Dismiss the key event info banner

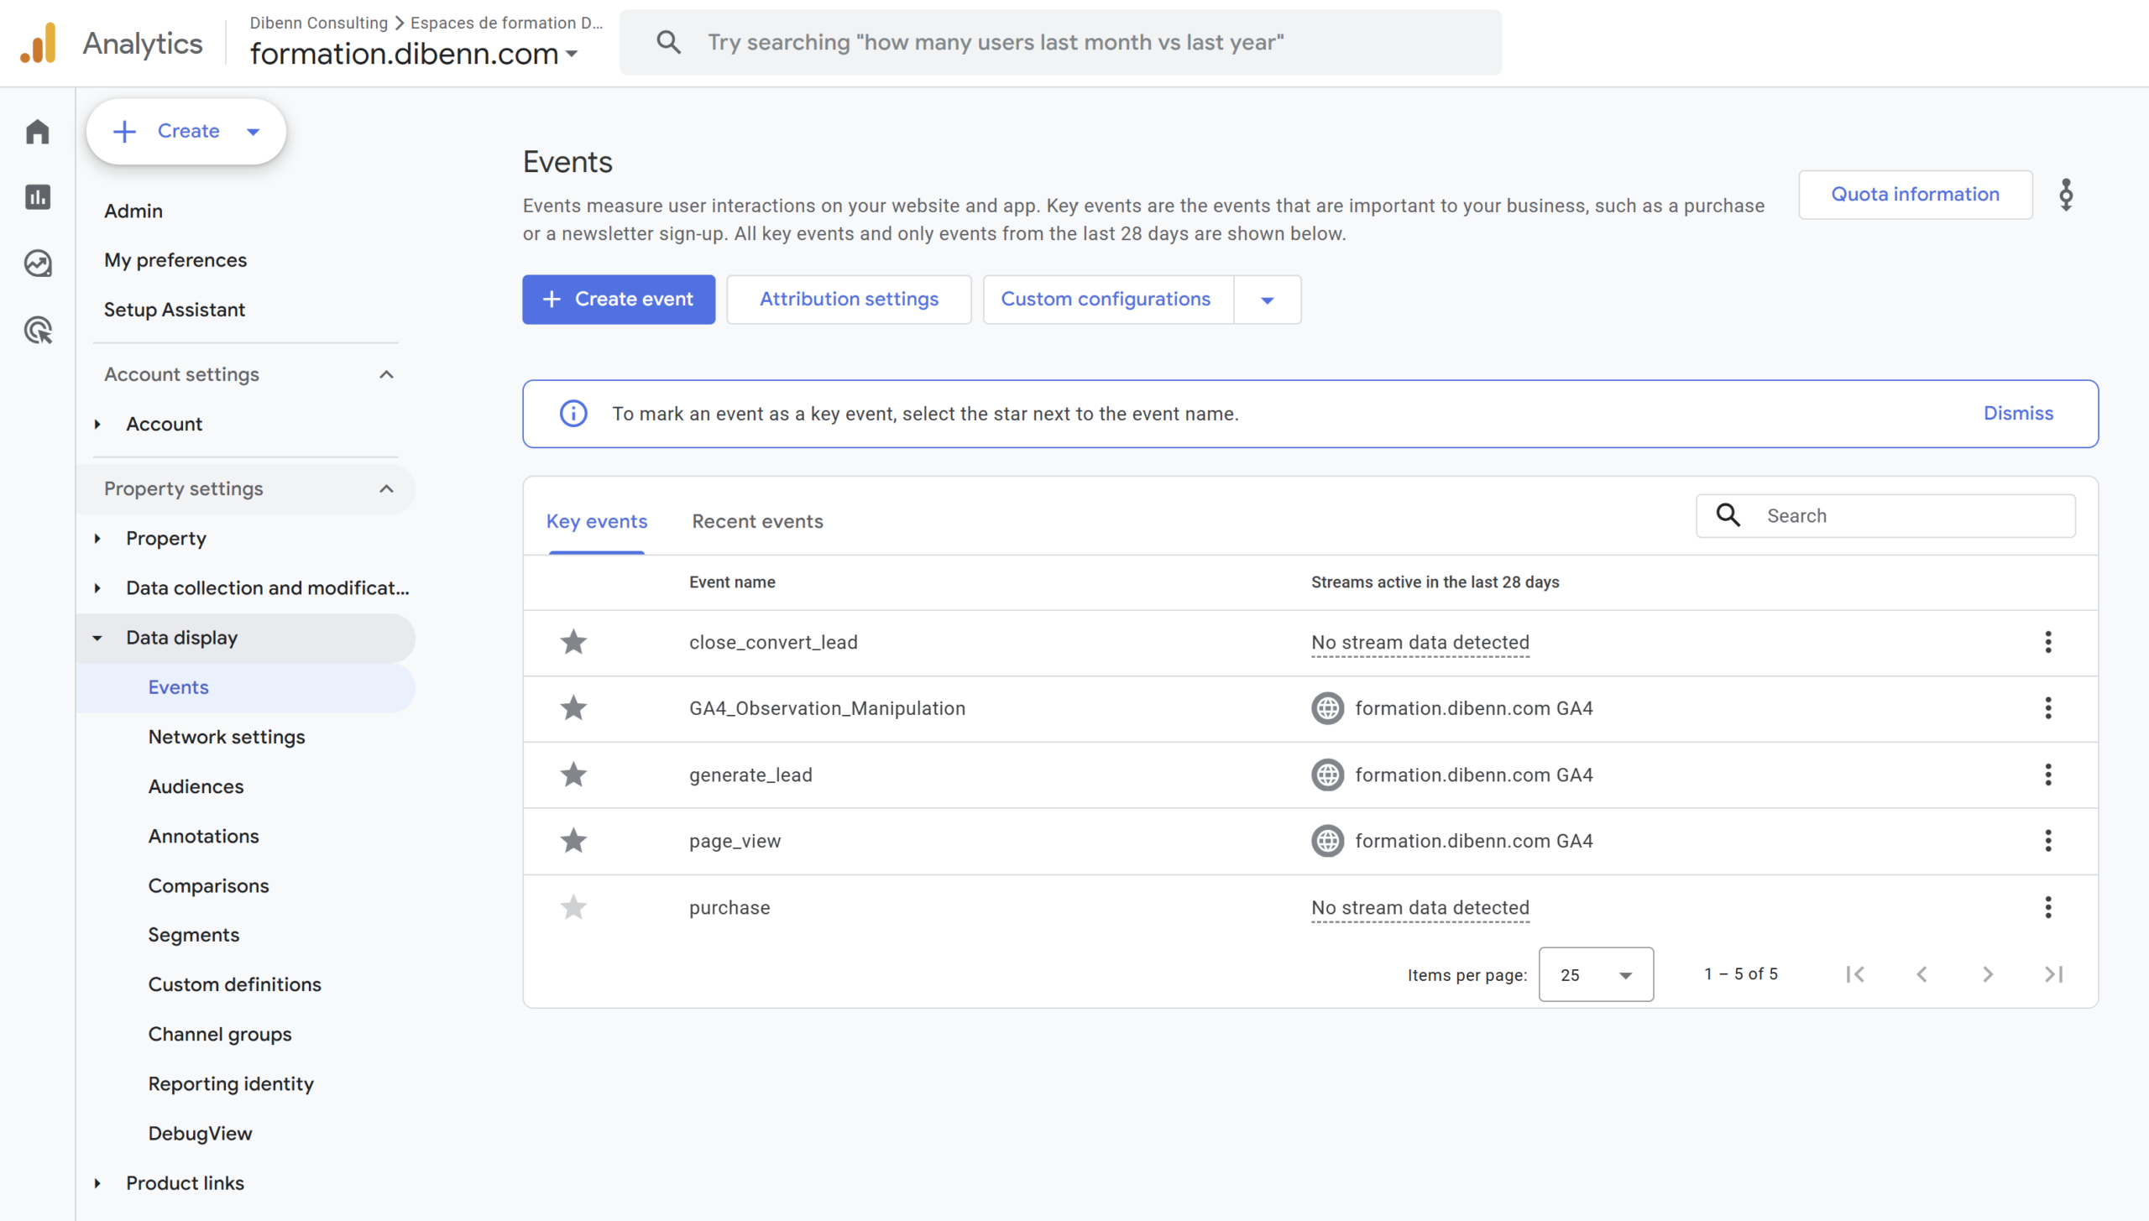tap(2018, 414)
